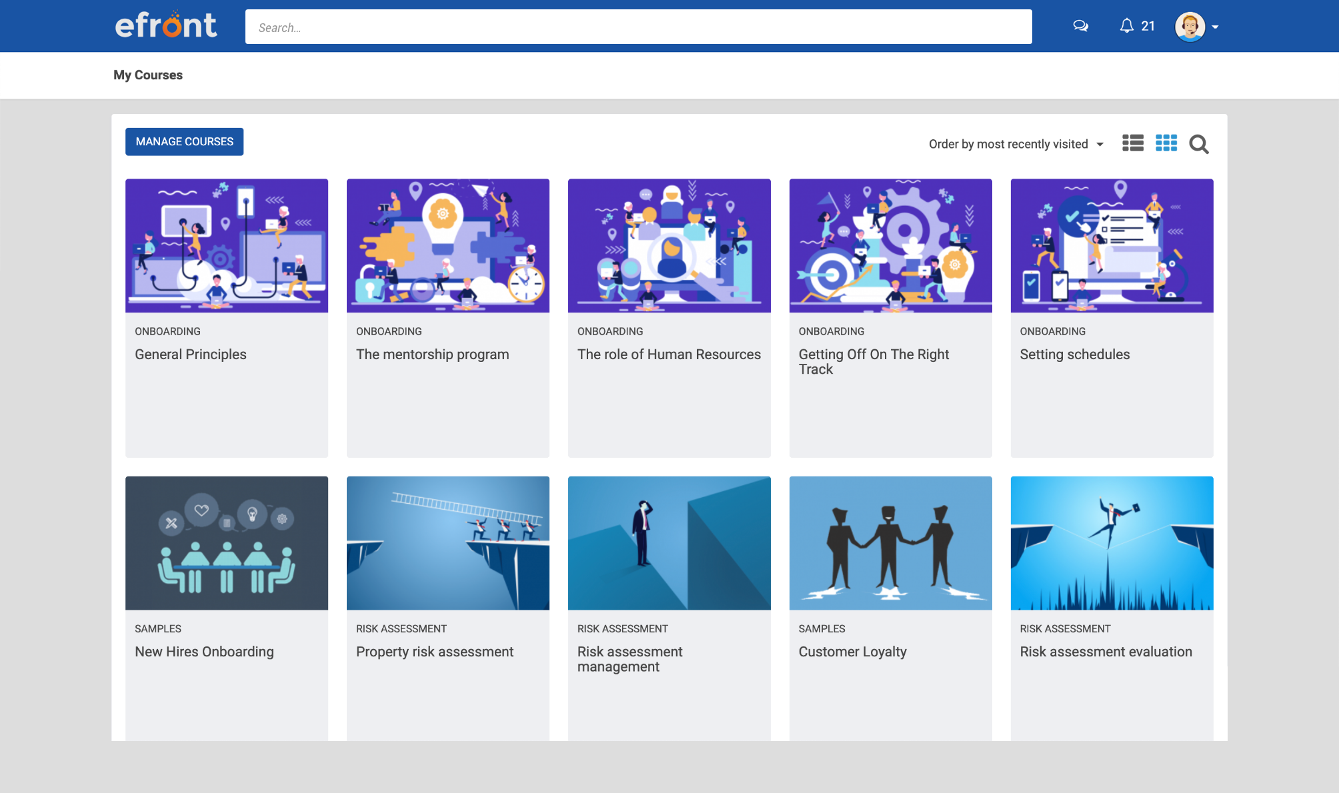
Task: Open New Hires Onboarding course thumbnail
Action: coord(226,542)
